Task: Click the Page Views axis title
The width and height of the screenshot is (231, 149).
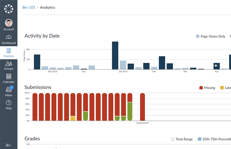Action: click(24, 56)
